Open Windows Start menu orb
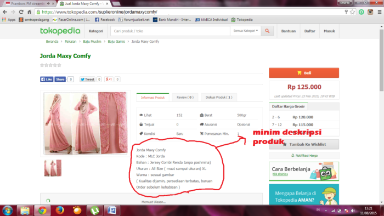 tap(7, 211)
